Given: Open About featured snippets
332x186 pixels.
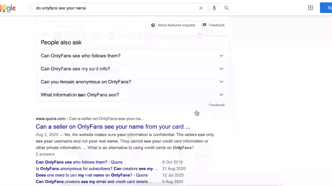Looking at the screenshot, I should coord(176,25).
